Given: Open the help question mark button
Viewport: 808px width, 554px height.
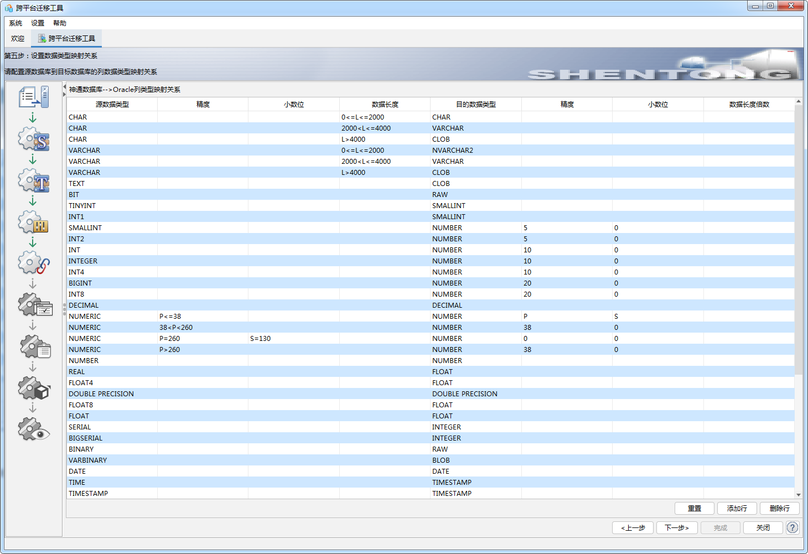Looking at the screenshot, I should coord(793,527).
